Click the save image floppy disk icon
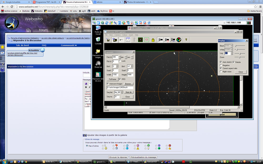Screen dimensions: 263x164 pos(108,40)
